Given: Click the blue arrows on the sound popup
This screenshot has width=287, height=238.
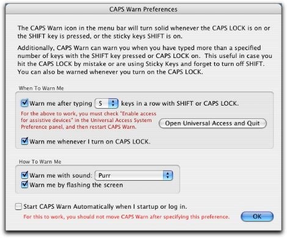Looking at the screenshot, I should pyautogui.click(x=168, y=175).
